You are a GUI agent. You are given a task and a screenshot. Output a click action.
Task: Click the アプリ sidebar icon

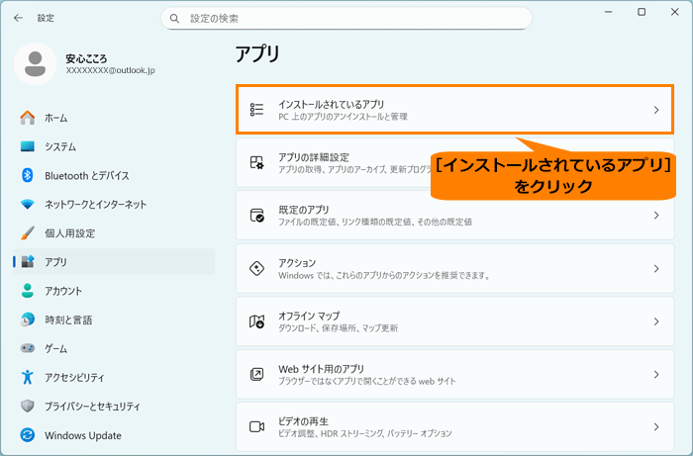pyautogui.click(x=28, y=262)
